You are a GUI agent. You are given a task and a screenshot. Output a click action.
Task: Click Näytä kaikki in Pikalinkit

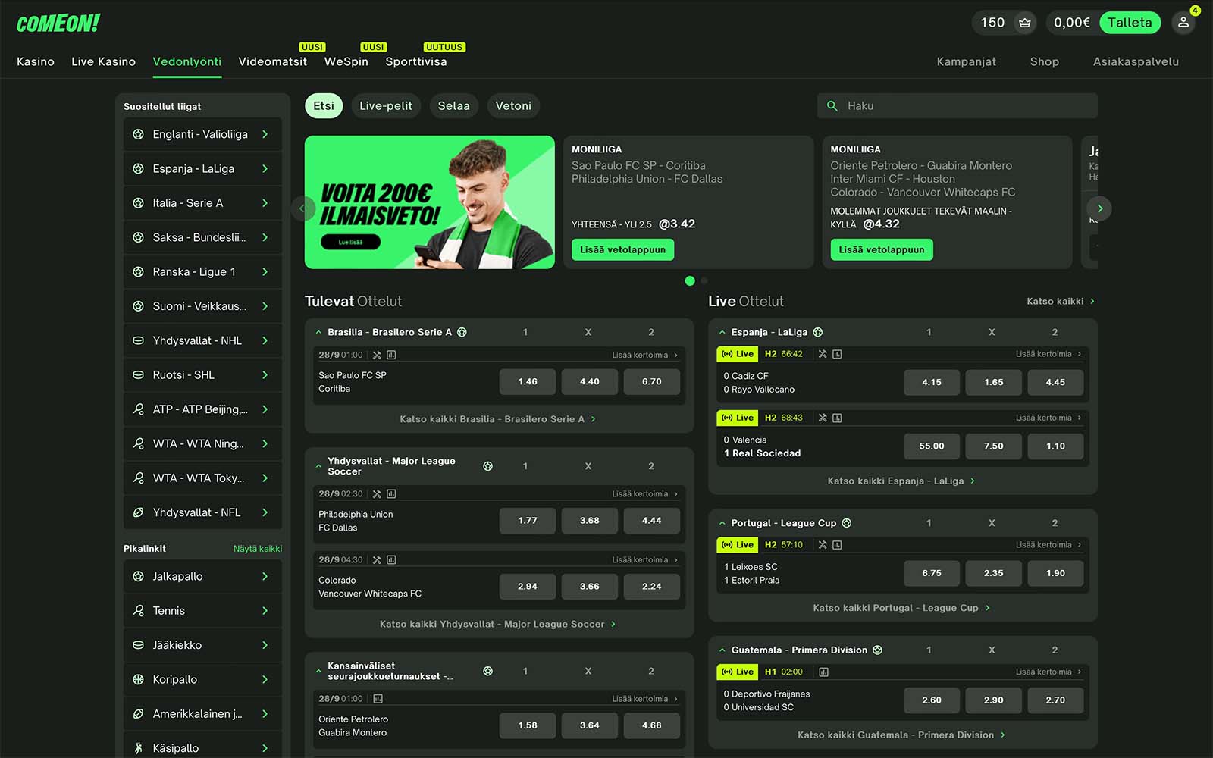point(258,549)
